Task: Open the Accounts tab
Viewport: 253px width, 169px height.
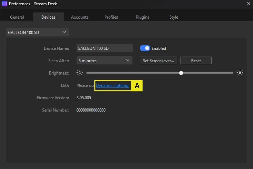Action: (80, 17)
